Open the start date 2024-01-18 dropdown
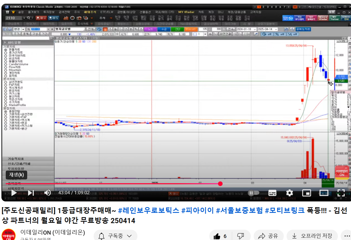Image resolution: width=351 pixels, height=240 pixels. [x=255, y=29]
